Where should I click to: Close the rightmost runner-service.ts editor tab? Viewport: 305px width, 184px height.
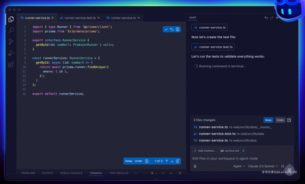[139, 18]
